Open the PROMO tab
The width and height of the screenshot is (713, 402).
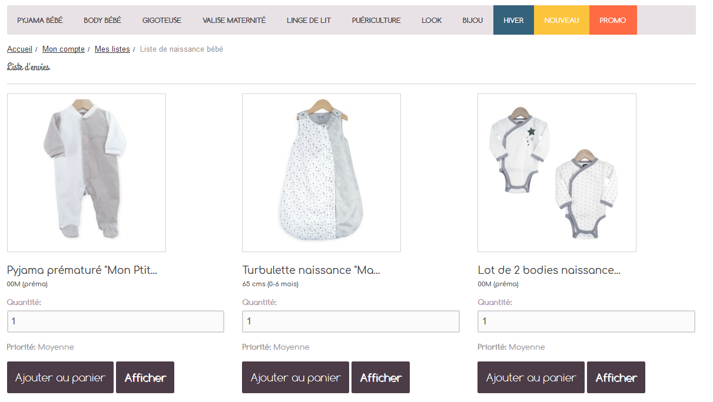613,20
